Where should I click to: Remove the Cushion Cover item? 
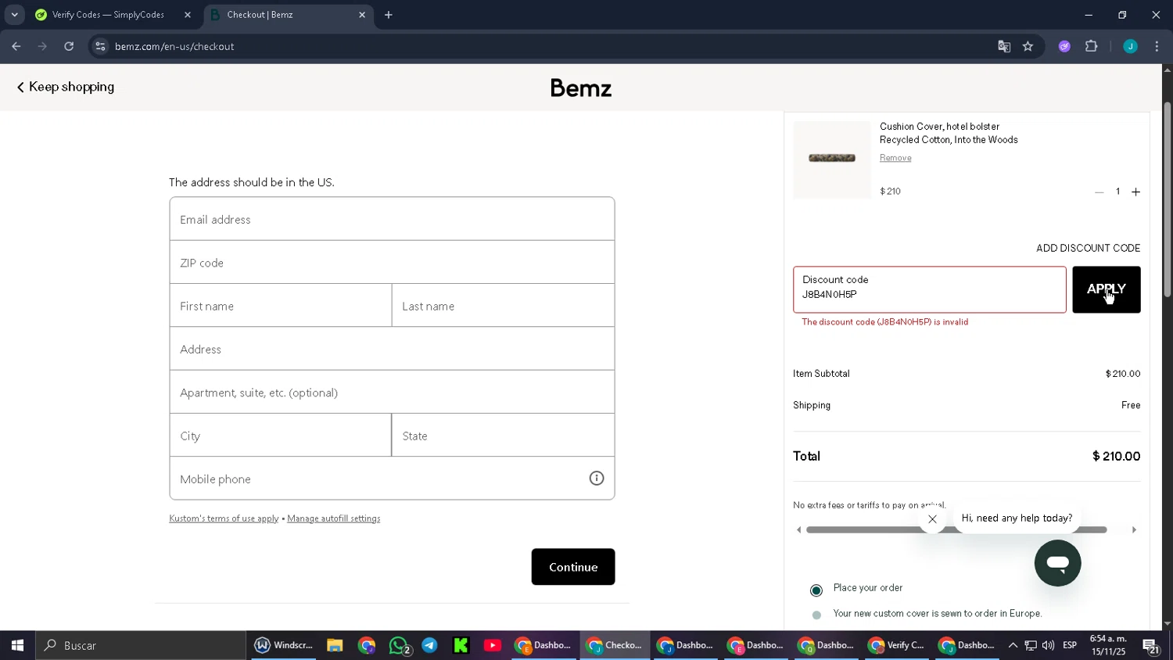coord(895,158)
